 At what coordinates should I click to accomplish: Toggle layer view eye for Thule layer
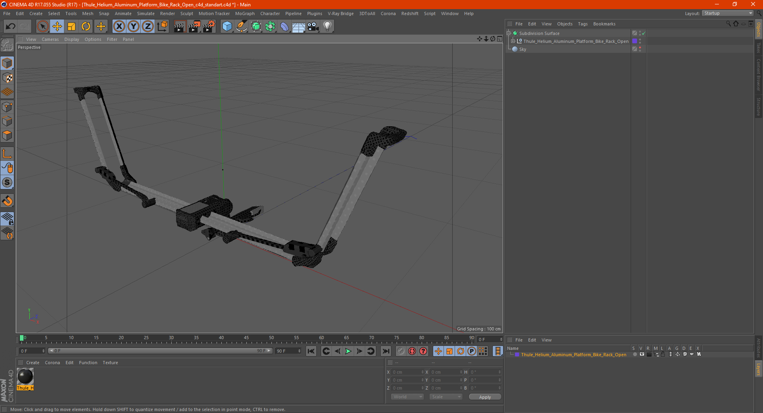642,354
